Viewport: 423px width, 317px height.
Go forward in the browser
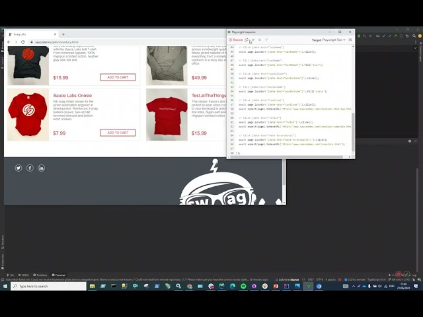click(16, 42)
